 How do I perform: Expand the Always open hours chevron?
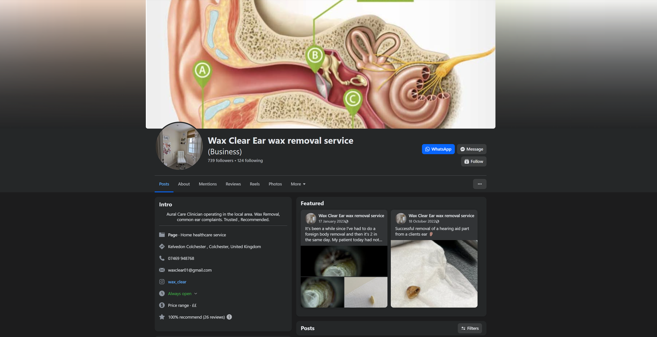click(x=195, y=293)
